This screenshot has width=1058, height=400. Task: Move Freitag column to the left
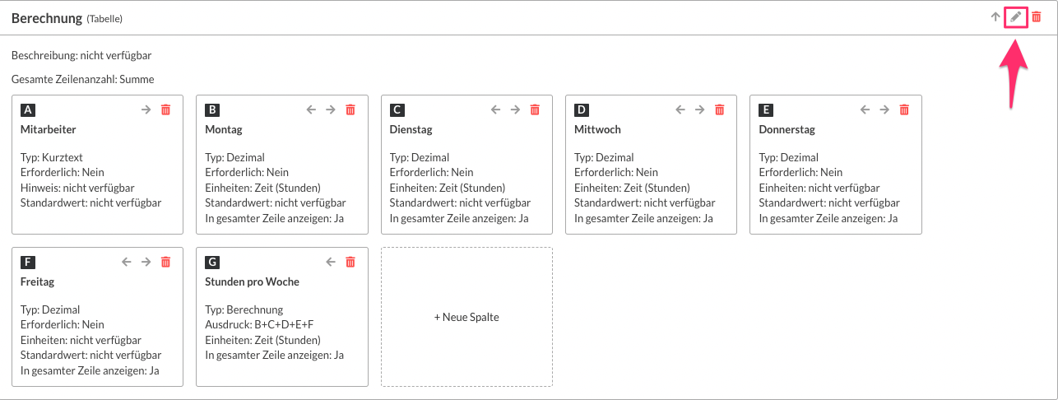[x=126, y=262]
